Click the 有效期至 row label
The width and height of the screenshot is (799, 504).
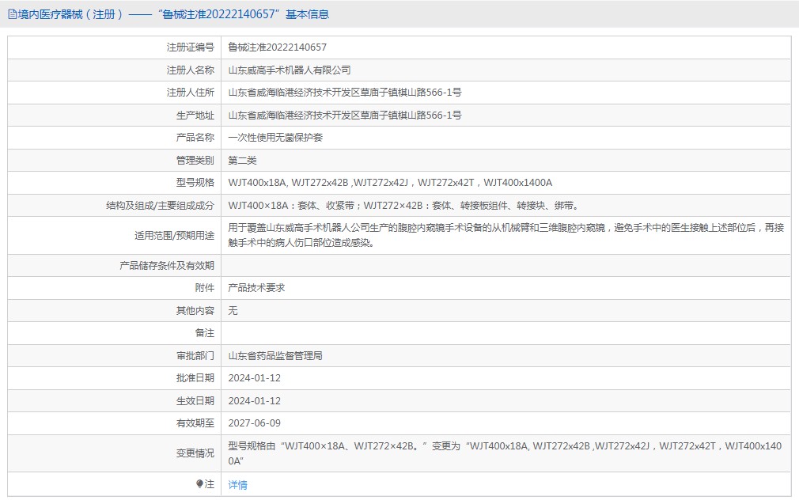[x=195, y=423]
